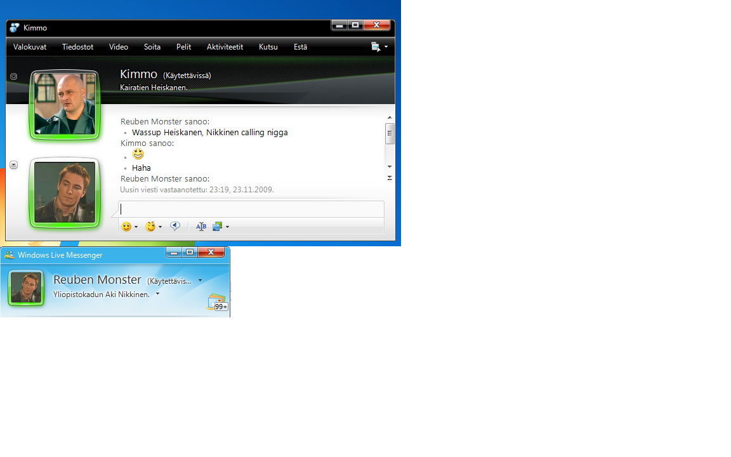Click the chat scrollbar down arrow
This screenshot has height=457, width=731.
point(390,166)
